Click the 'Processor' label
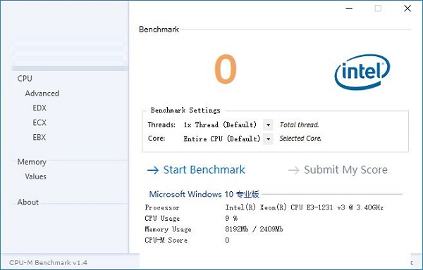Image resolution: width=423 pixels, height=270 pixels. click(162, 207)
